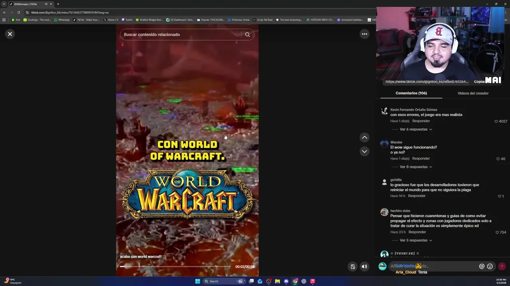510x286 pixels.
Task: Reply to gofzilla's comment
Action: [417, 196]
